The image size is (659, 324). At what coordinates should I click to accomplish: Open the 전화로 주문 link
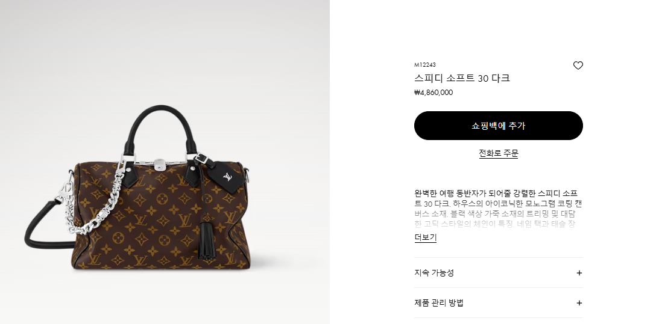[x=499, y=153]
